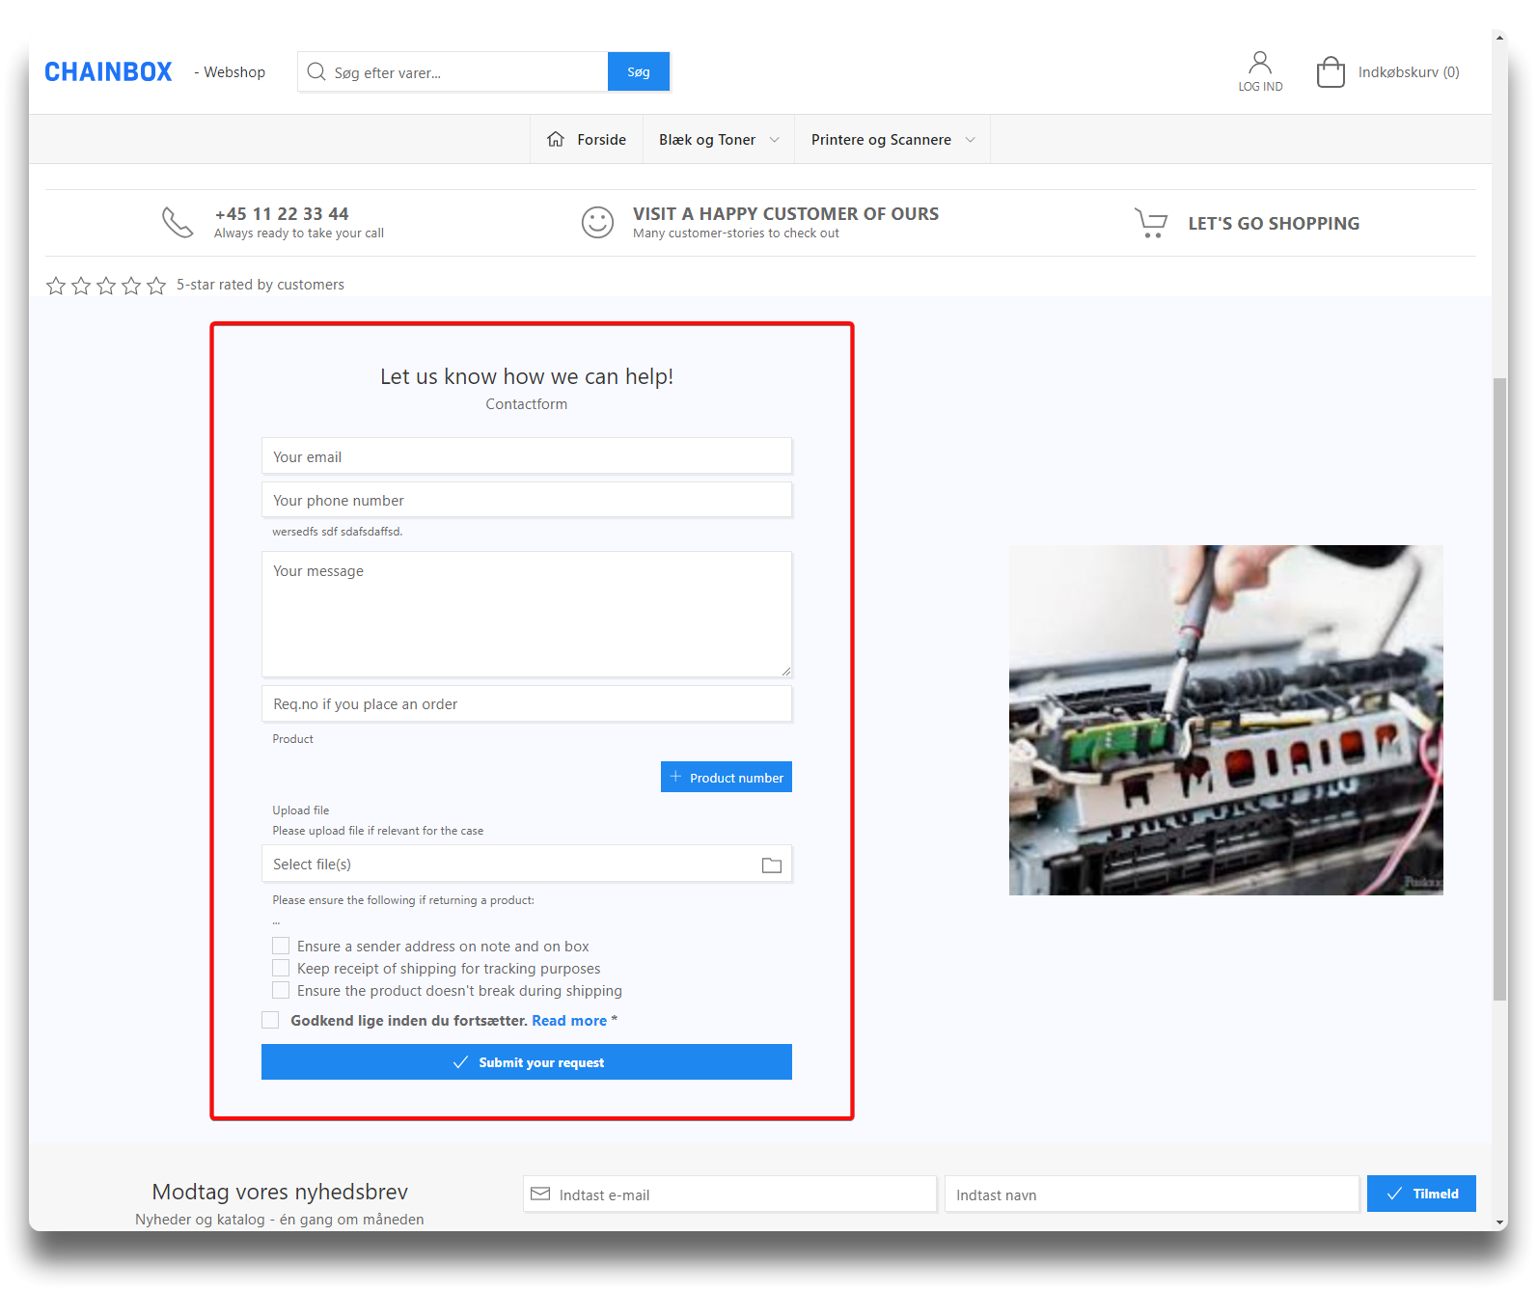Click the smiley face icon

pyautogui.click(x=597, y=222)
